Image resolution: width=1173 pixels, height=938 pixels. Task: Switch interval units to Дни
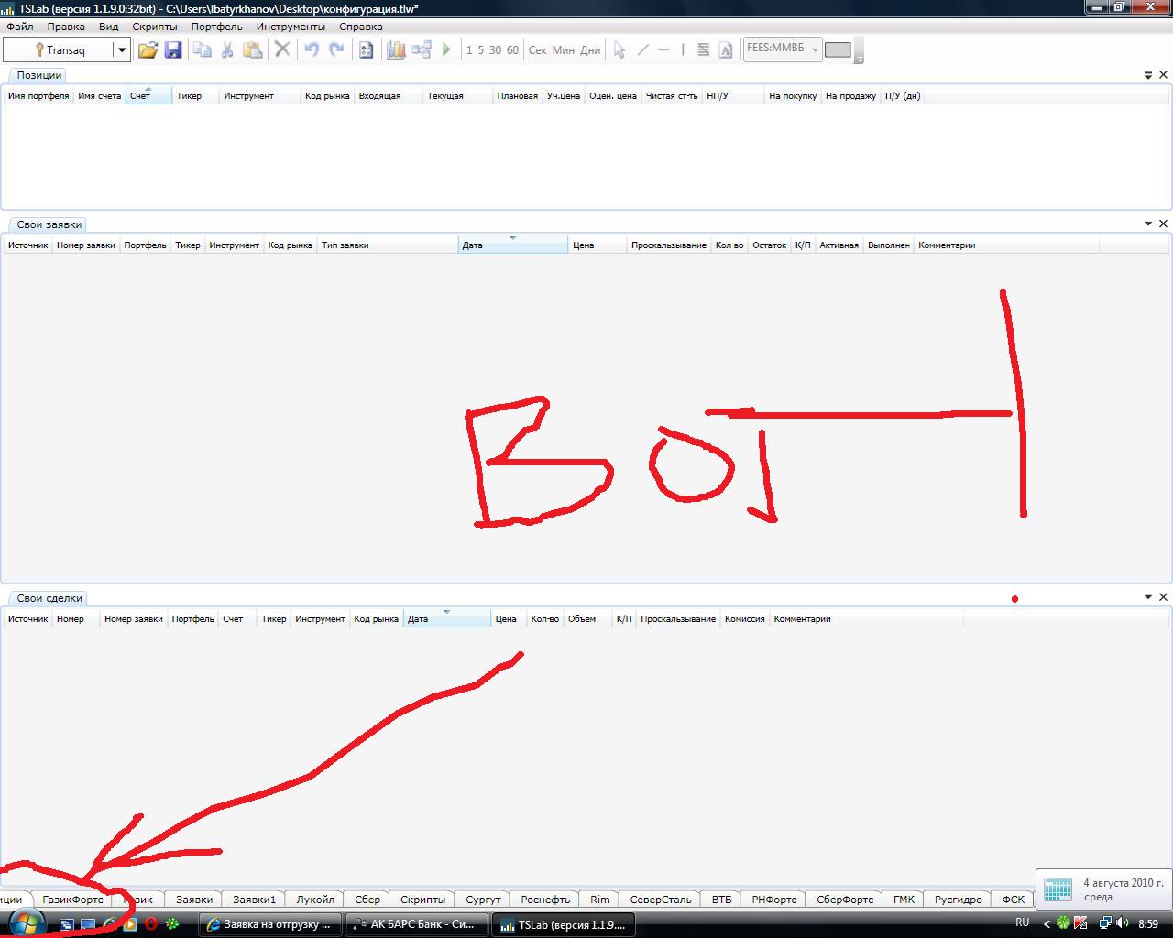click(591, 49)
